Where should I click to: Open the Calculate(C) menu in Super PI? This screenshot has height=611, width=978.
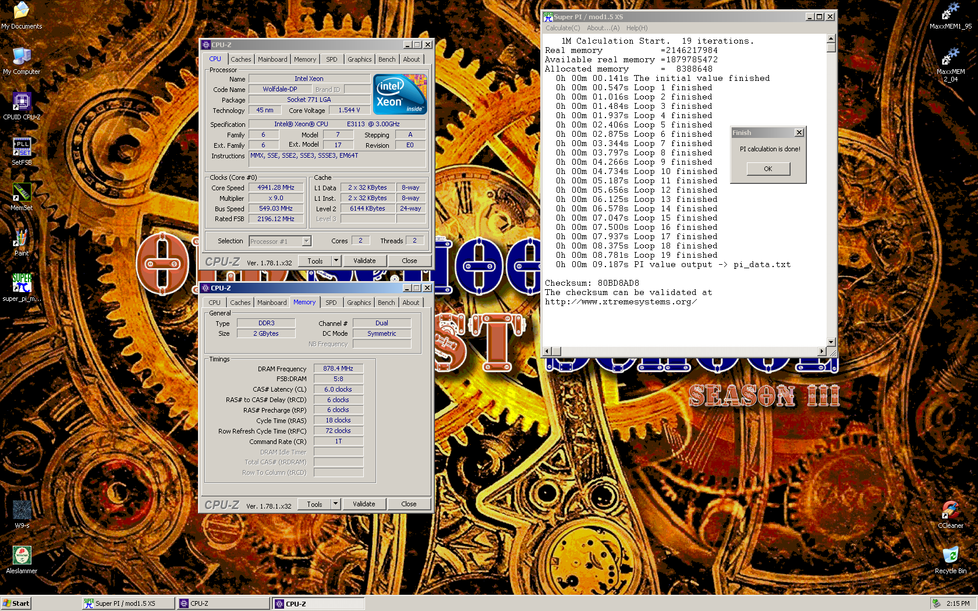(563, 28)
